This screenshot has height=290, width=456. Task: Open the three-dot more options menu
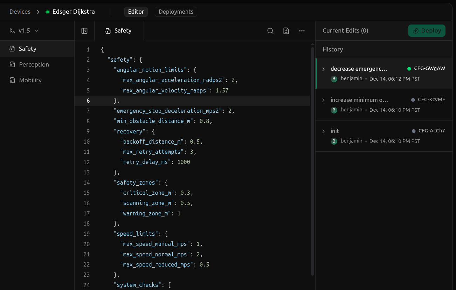(302, 31)
